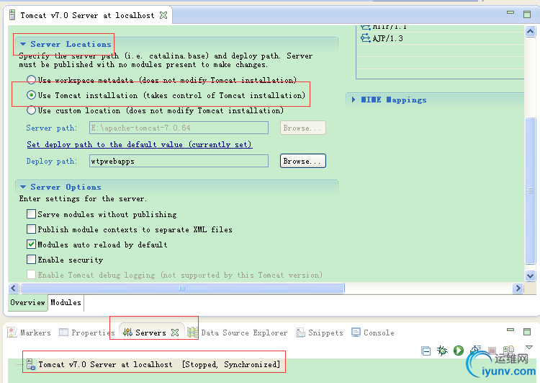
Task: Click the horizontal scrollbar thumb
Action: [x=182, y=288]
